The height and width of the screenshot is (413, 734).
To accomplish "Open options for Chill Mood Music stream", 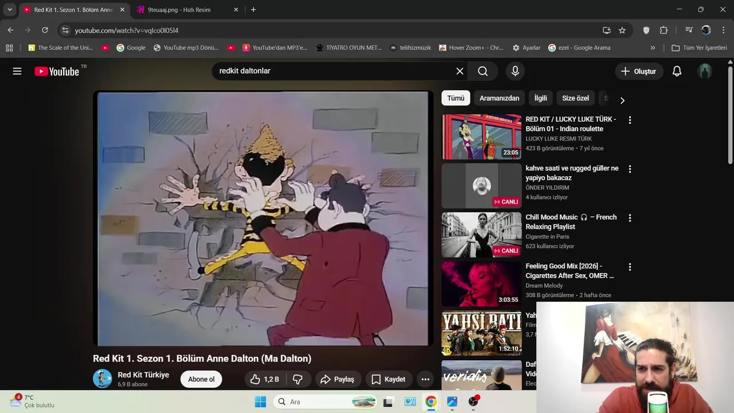I will click(x=630, y=218).
